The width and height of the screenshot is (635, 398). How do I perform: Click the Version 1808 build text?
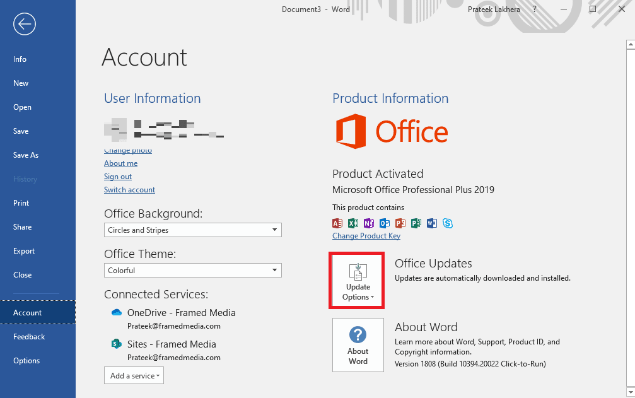tap(470, 363)
